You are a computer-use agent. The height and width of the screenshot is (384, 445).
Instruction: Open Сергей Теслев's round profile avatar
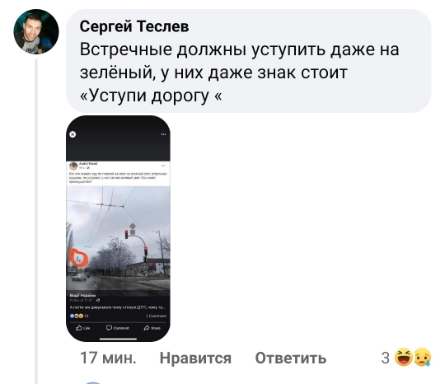pyautogui.click(x=36, y=31)
